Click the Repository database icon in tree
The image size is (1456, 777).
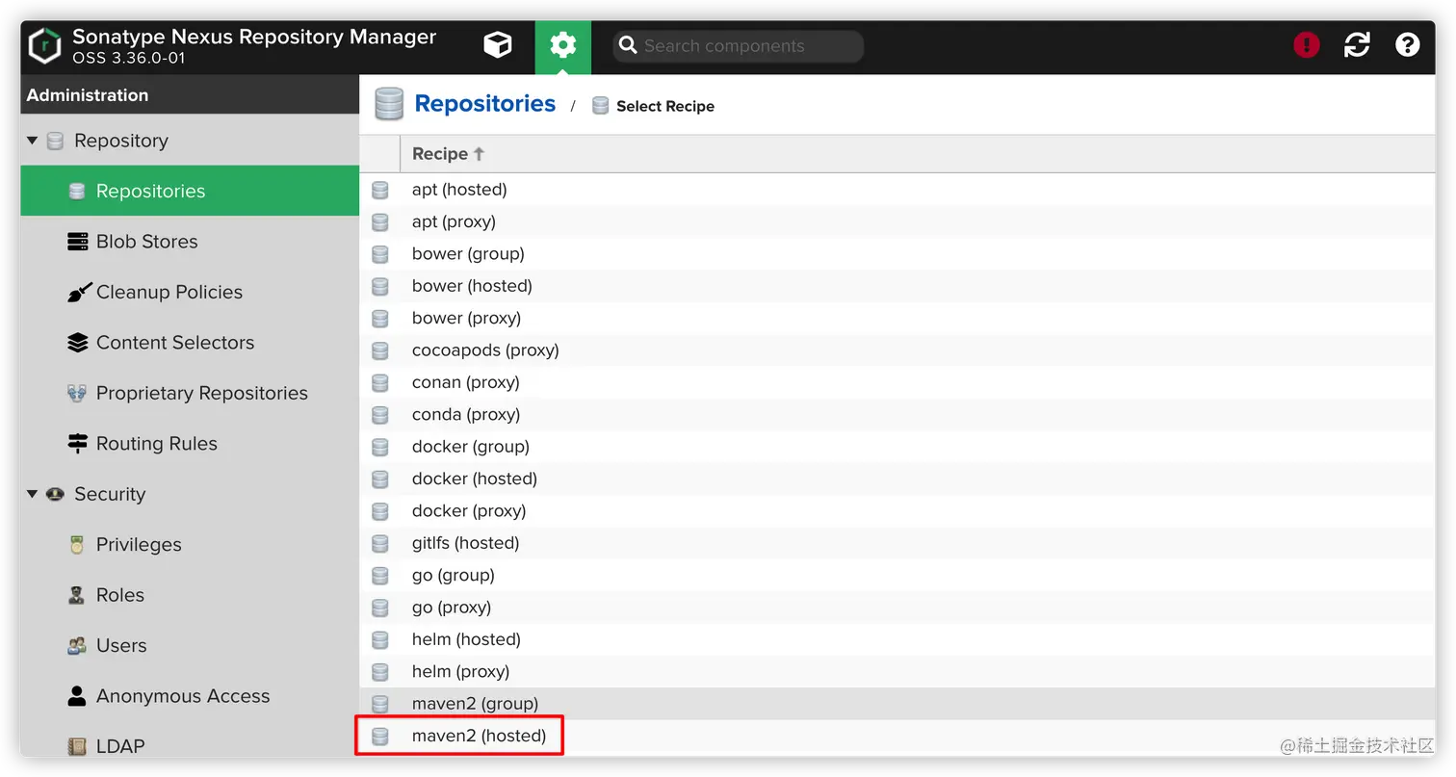point(56,141)
